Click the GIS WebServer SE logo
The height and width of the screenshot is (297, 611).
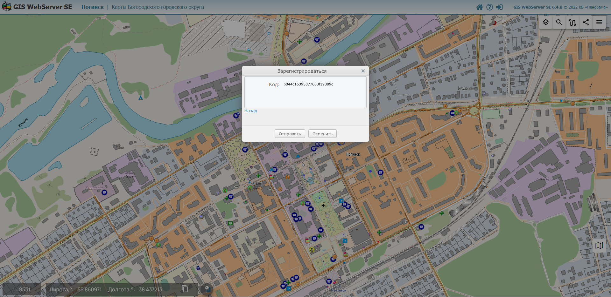tap(37, 7)
